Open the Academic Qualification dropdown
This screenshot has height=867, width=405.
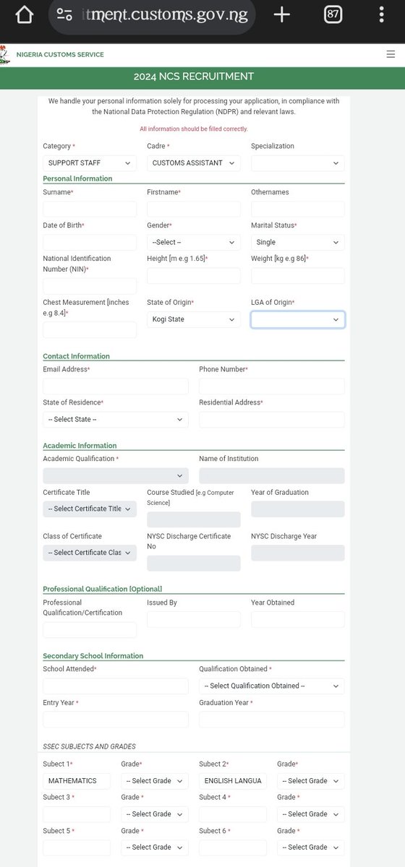(116, 475)
